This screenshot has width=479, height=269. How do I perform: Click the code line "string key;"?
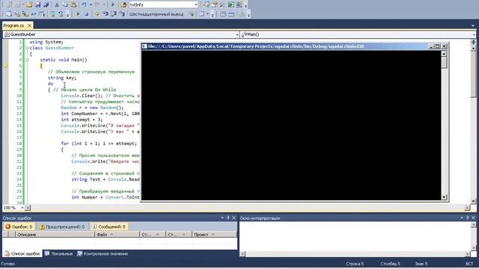coord(62,78)
